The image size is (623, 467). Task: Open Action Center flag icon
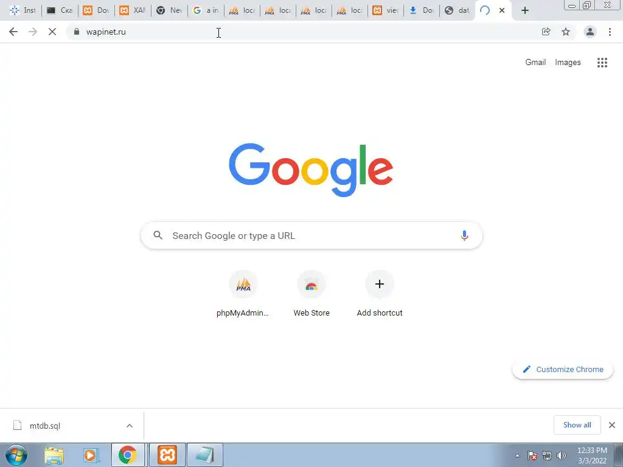(x=532, y=455)
